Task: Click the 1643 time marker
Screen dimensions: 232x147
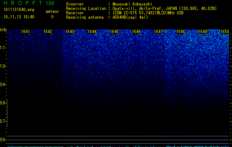Action: tap(70, 32)
